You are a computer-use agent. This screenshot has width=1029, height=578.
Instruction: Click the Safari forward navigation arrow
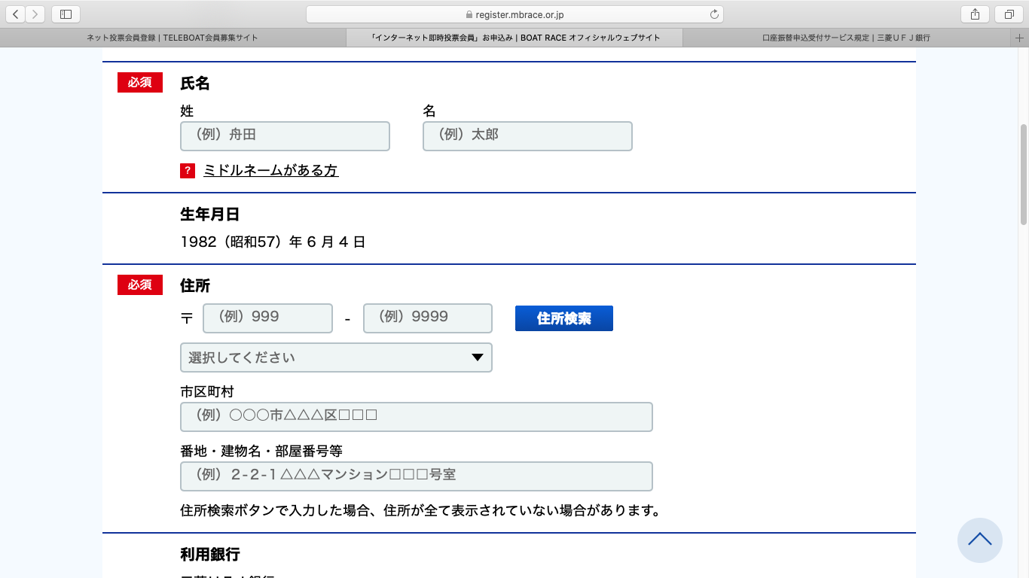(35, 14)
